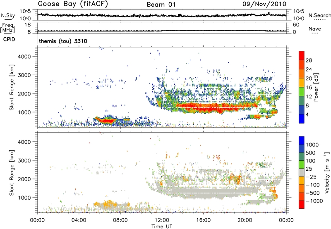Click the 04:00 time tick label
Screen dimensions: 331x229
click(x=79, y=220)
